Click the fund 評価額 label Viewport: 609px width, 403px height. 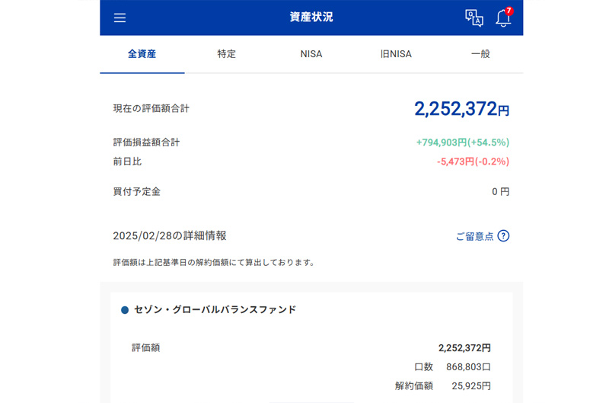pyautogui.click(x=146, y=348)
